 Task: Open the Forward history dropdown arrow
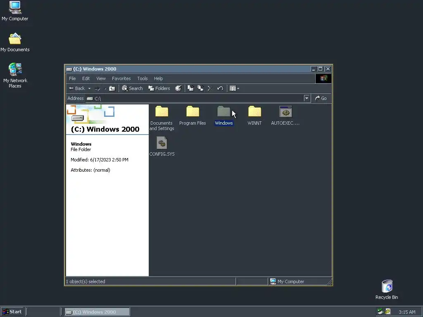105,88
